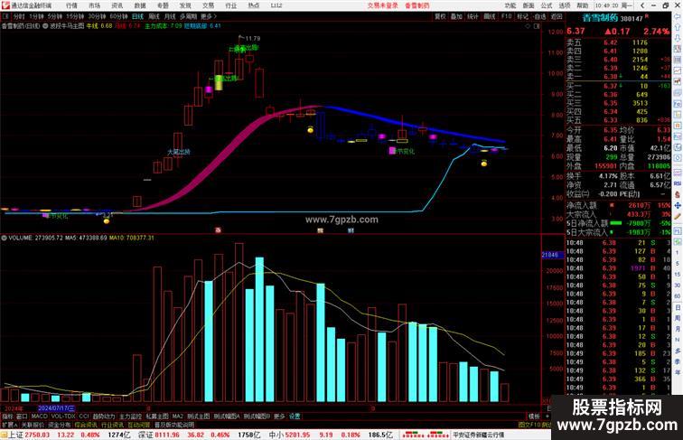Click the small indicator icon beside chart title
Image resolution: width=683 pixels, height=440 pixels.
(x=45, y=26)
